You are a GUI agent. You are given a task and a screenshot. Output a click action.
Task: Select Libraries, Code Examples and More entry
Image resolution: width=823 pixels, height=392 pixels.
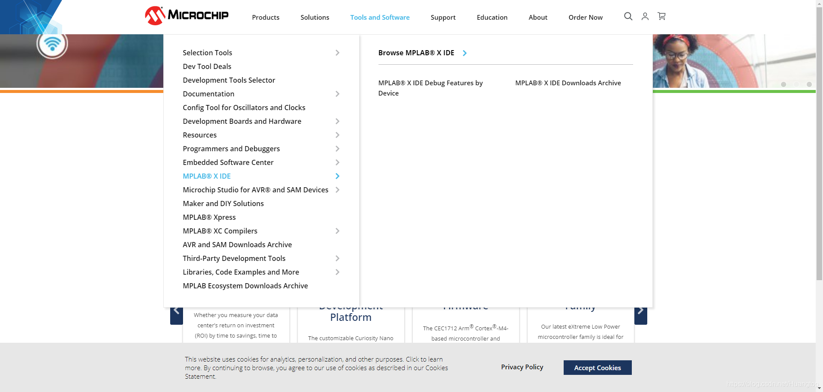(241, 272)
